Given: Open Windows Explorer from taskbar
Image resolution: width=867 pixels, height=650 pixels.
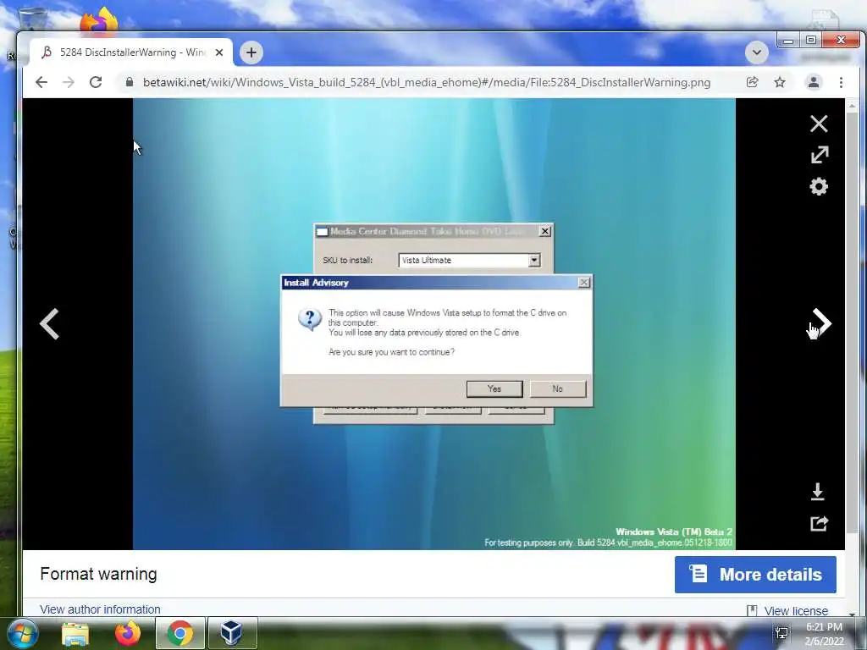Looking at the screenshot, I should (x=75, y=633).
